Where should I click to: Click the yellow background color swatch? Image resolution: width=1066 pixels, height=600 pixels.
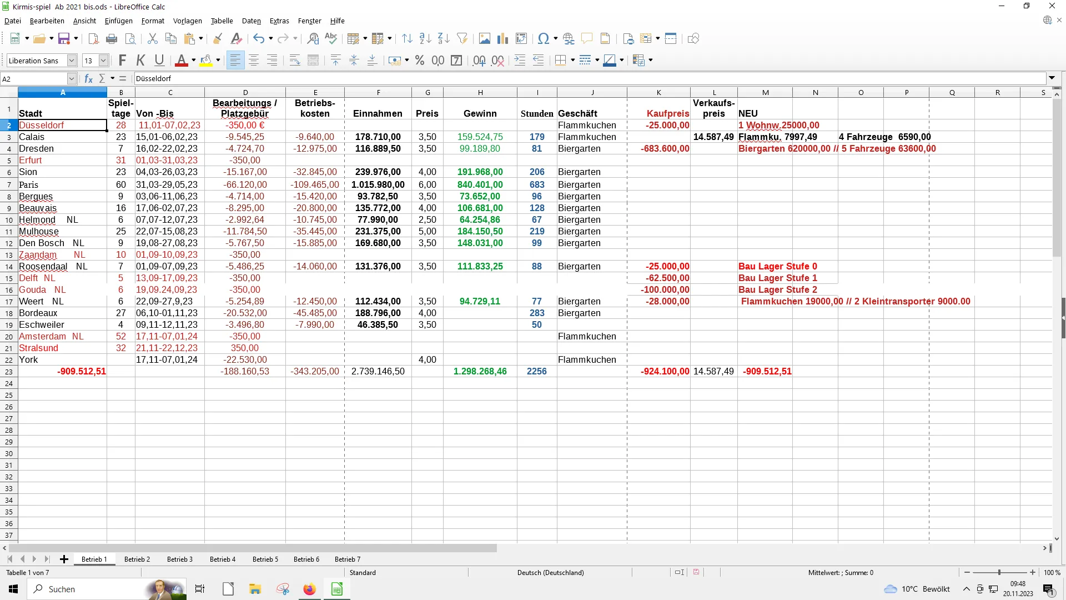(x=206, y=61)
